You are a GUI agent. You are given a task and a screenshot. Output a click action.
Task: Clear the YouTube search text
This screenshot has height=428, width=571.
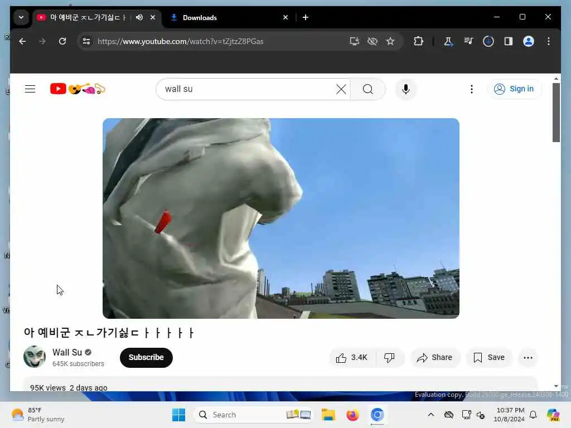(341, 89)
